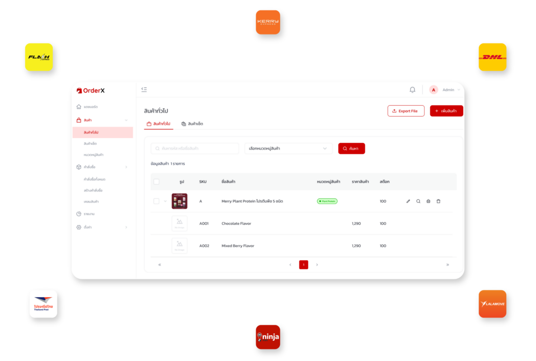Click the red ค้นหา search button
The width and height of the screenshot is (536, 361).
[351, 149]
